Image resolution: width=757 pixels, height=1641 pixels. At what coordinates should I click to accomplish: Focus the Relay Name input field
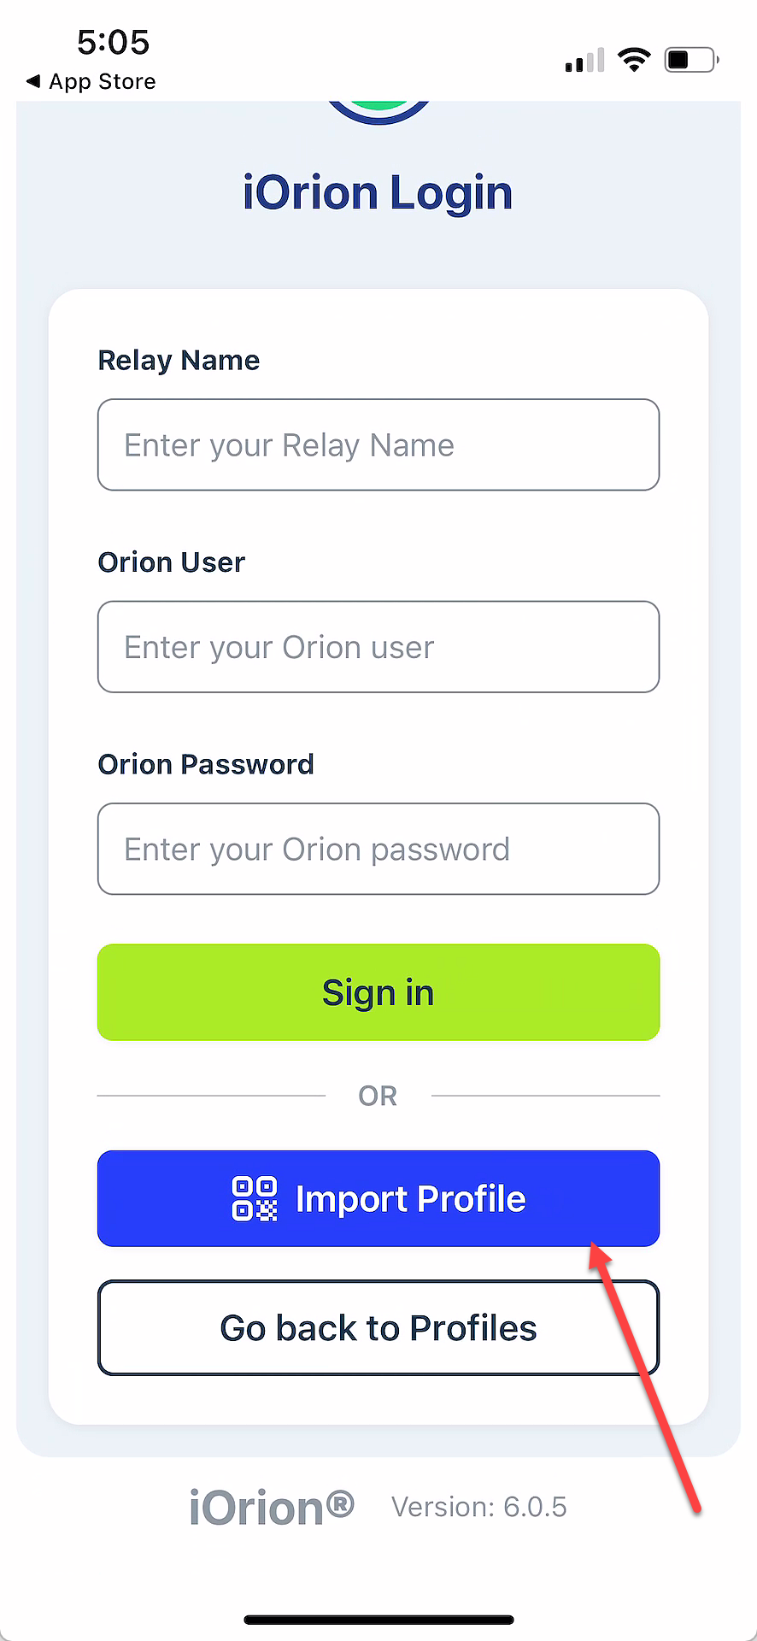[378, 444]
